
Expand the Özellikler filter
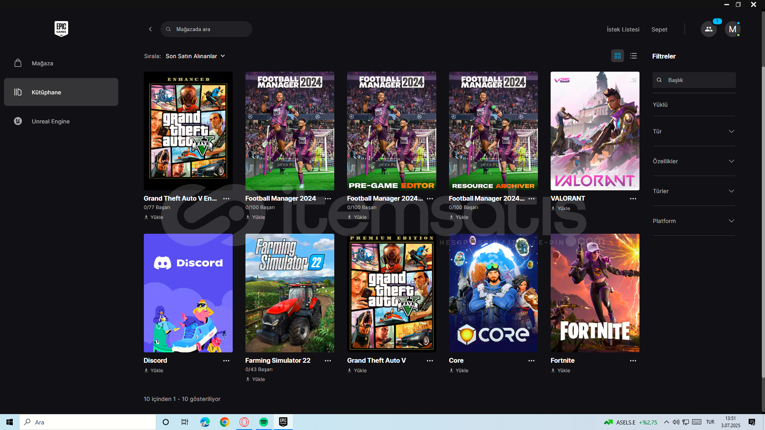pos(694,161)
